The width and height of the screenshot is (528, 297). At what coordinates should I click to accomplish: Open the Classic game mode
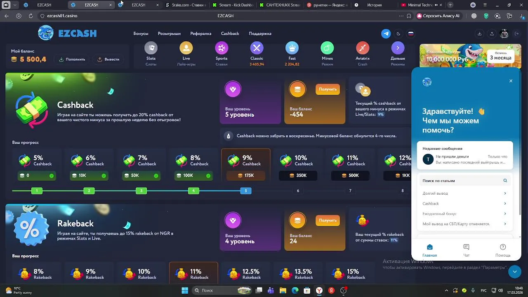[257, 54]
